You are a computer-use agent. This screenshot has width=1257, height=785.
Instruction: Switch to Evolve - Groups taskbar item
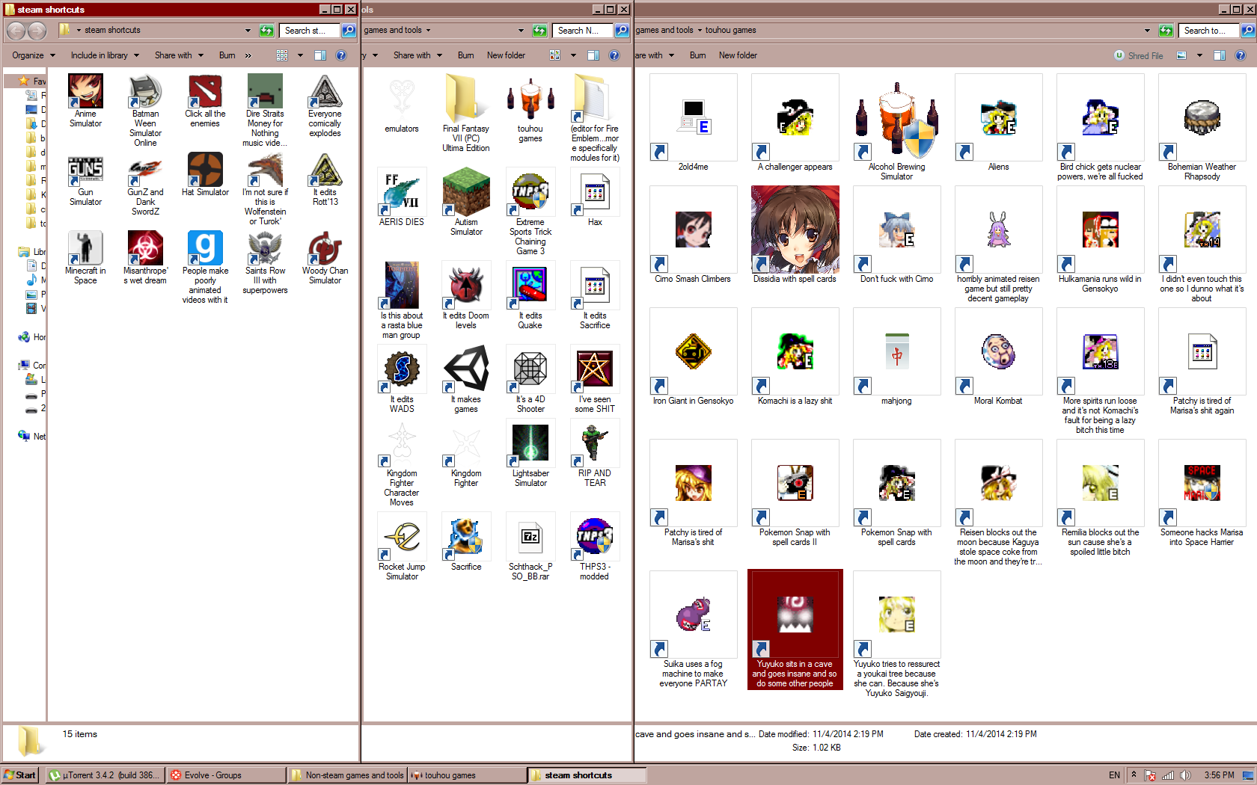pyautogui.click(x=227, y=775)
